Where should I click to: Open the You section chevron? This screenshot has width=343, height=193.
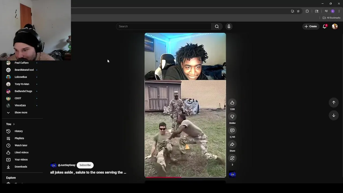point(14,124)
